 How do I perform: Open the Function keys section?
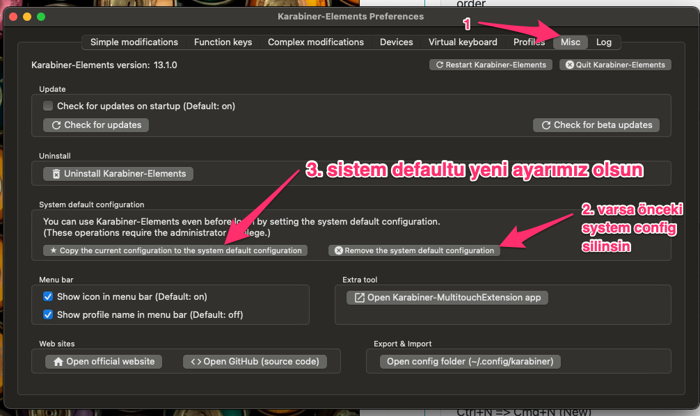tap(223, 42)
